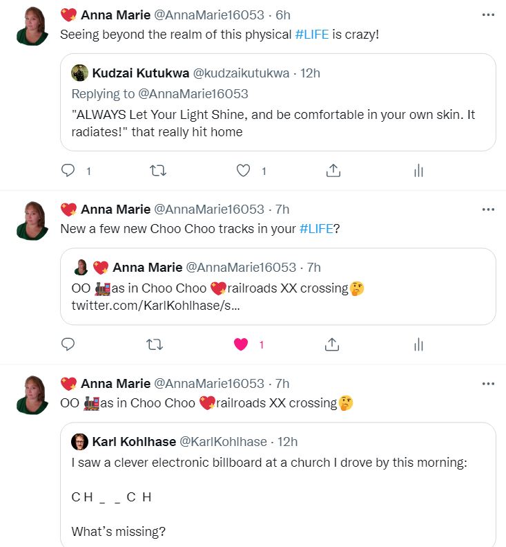Reply to the Choo Choo tracks tweet

click(68, 344)
